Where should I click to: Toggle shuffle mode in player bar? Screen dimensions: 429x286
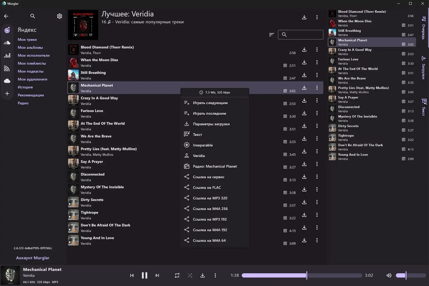click(x=190, y=275)
